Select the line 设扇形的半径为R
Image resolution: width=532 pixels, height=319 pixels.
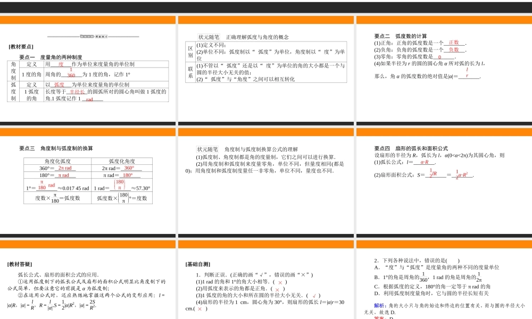click(x=439, y=155)
